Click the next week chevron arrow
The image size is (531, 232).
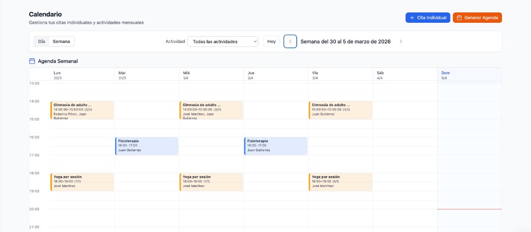(401, 41)
